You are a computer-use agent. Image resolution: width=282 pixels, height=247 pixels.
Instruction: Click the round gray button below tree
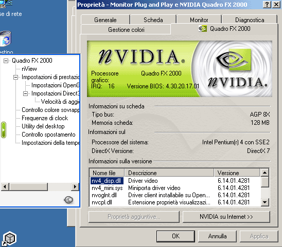tap(68, 200)
